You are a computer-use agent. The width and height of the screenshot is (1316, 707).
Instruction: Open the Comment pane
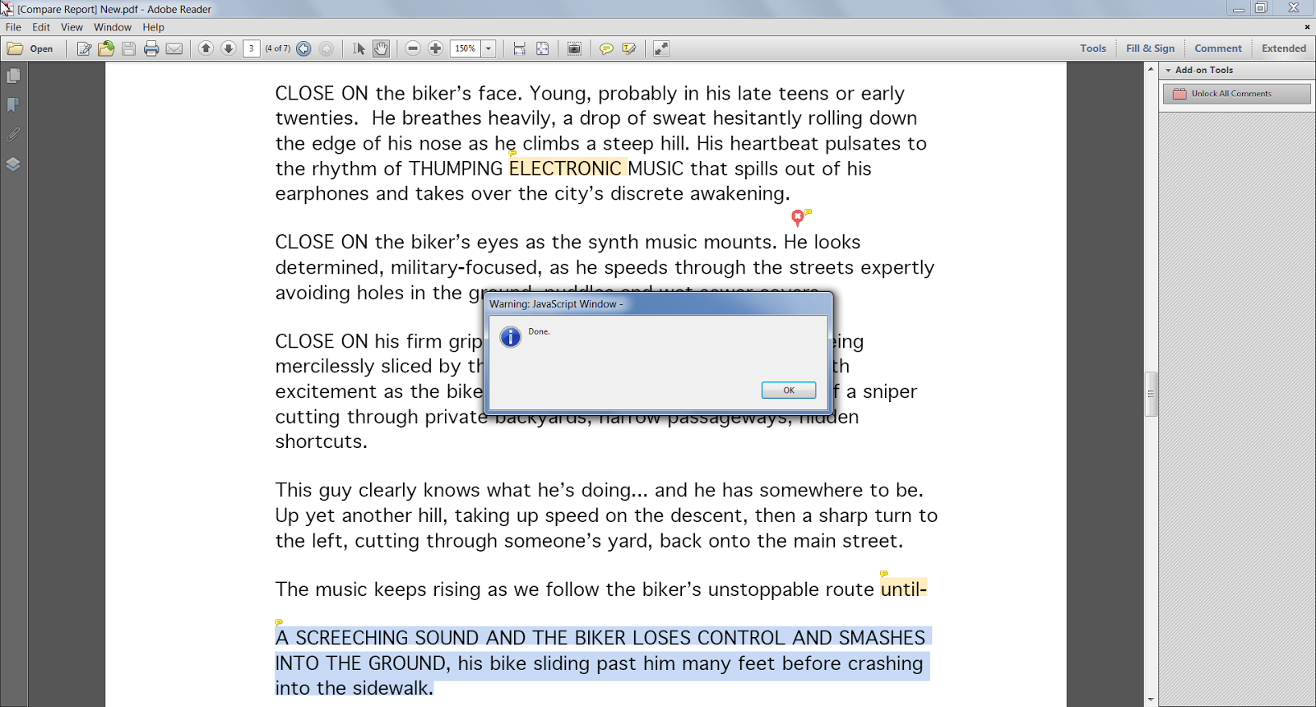1218,49
